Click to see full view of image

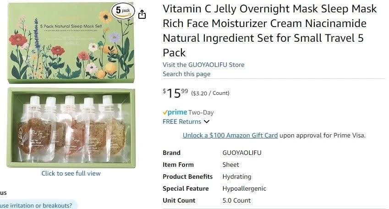(71, 173)
